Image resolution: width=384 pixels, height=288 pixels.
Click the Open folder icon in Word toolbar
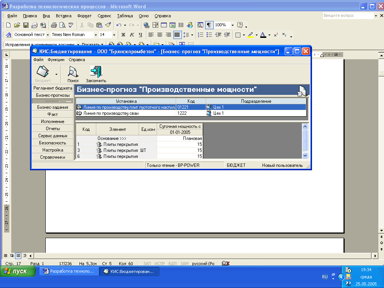(x=17, y=25)
